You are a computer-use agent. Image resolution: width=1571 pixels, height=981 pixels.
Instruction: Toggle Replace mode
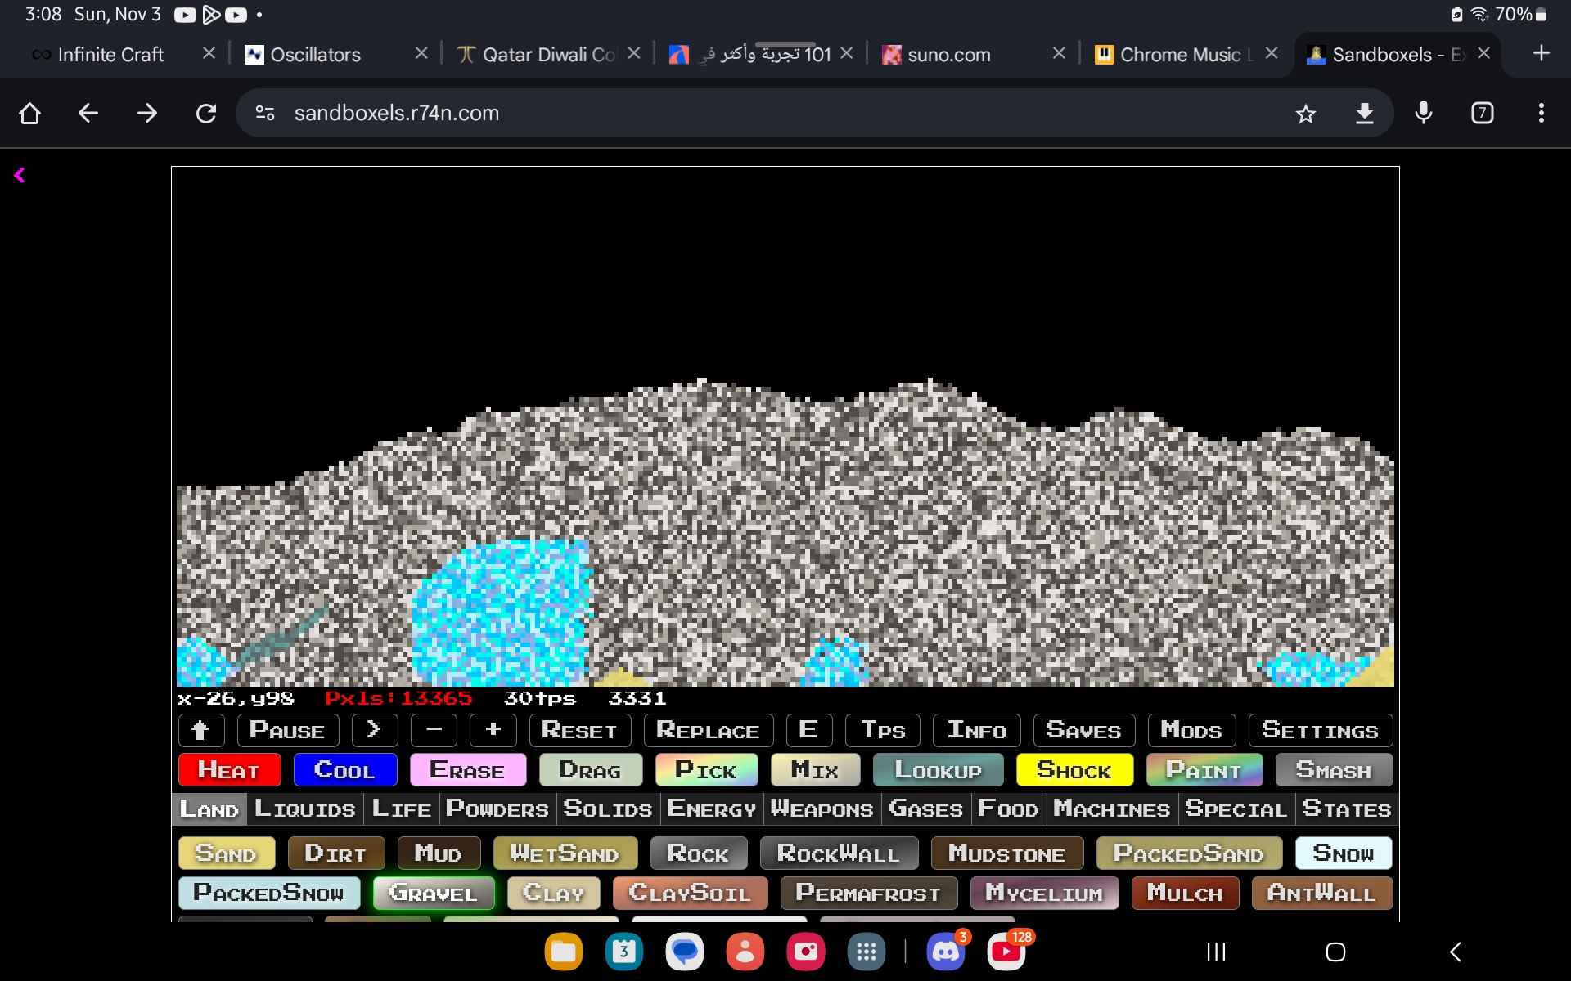707,730
